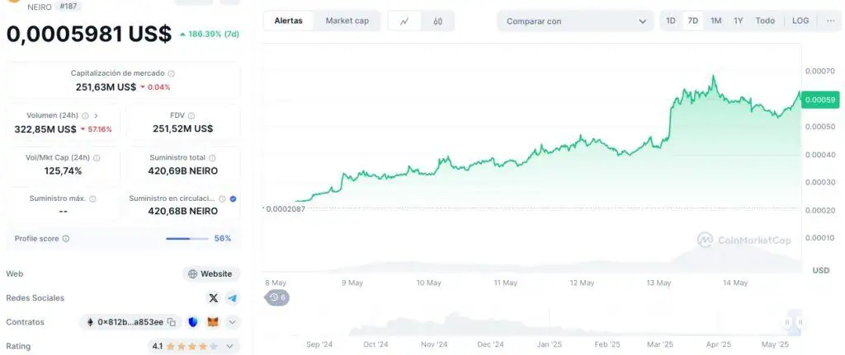The image size is (845, 355).
Task: Toggle the LOG scale option
Action: pyautogui.click(x=800, y=21)
